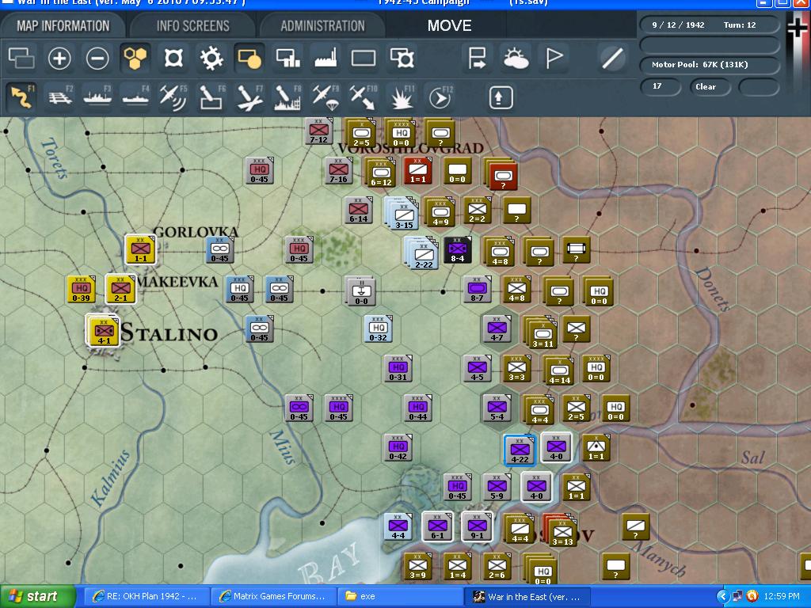811x608 pixels.
Task: Open the Start menu
Action: 37,597
